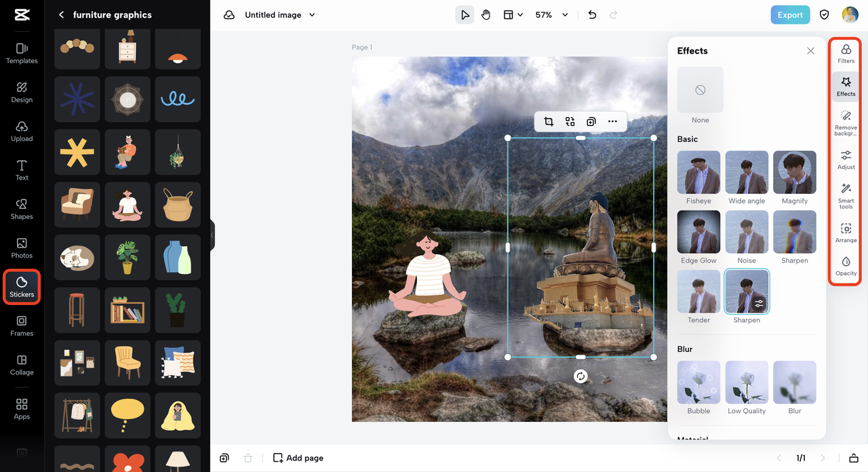Image resolution: width=868 pixels, height=472 pixels.
Task: Open the Shapes panel
Action: 22,209
